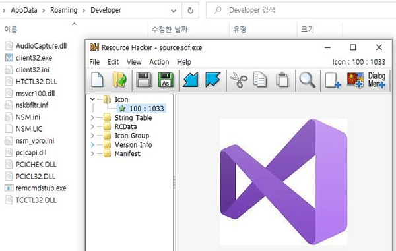Screen dimensions: 396x251
Task: Expand the RCData node
Action: click(92, 126)
